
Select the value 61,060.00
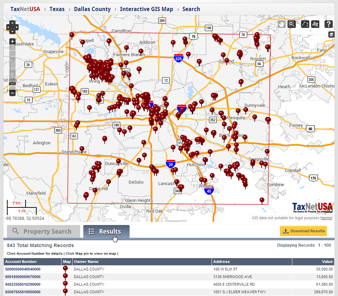coord(325,284)
